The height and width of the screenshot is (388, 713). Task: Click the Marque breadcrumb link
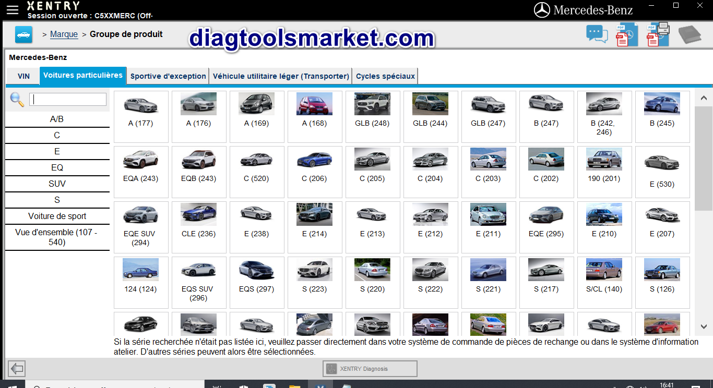coord(64,34)
